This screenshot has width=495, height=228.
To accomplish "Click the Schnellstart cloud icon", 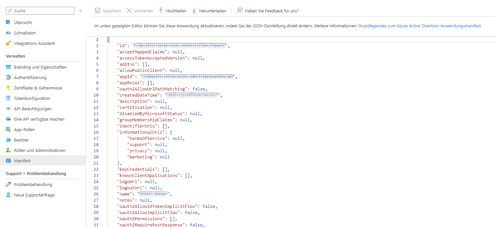I will [x=8, y=33].
